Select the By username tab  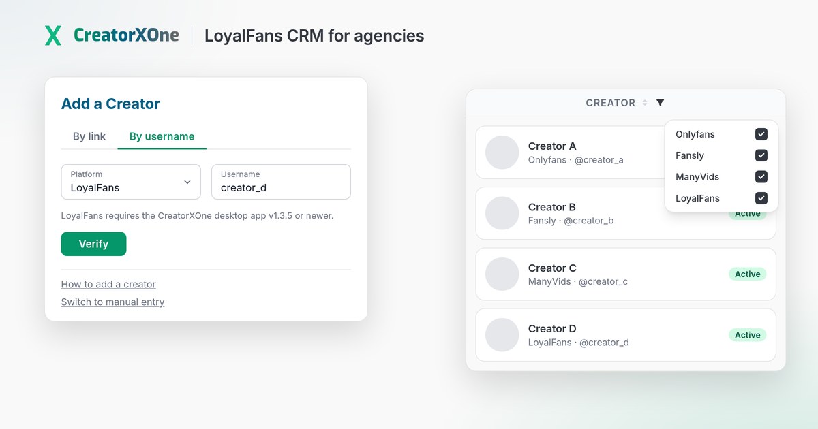(162, 136)
